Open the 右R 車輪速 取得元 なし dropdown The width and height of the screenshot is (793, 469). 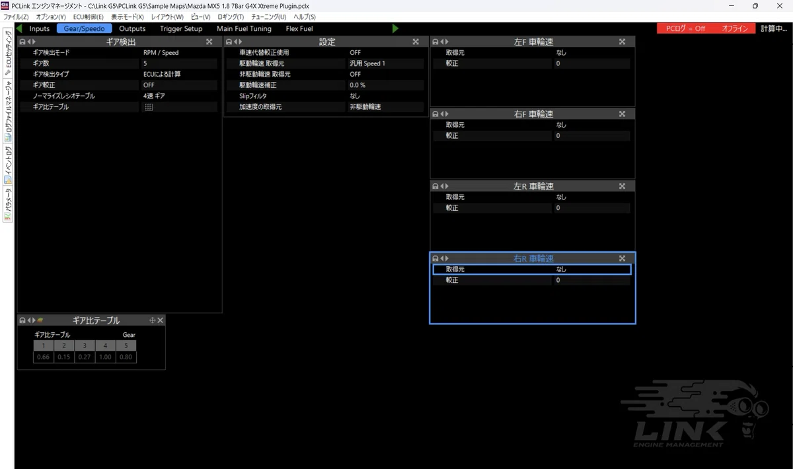pyautogui.click(x=592, y=270)
